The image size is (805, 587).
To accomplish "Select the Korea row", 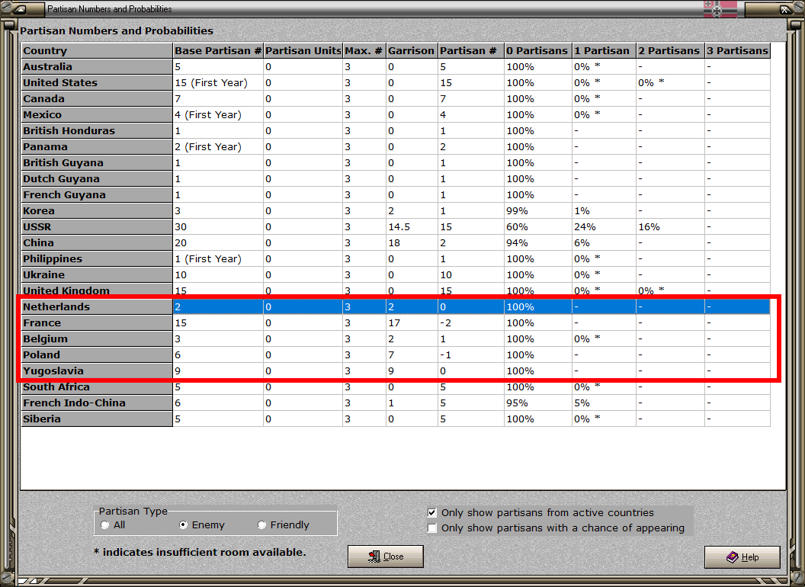I will 396,210.
